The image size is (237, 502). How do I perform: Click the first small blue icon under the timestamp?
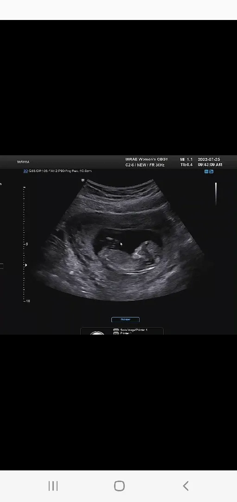206,172
